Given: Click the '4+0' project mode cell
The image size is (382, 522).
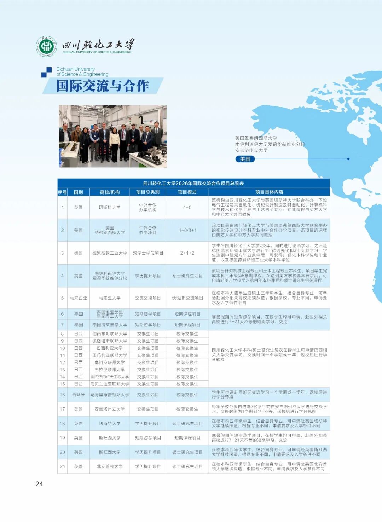Looking at the screenshot, I should (187, 208).
